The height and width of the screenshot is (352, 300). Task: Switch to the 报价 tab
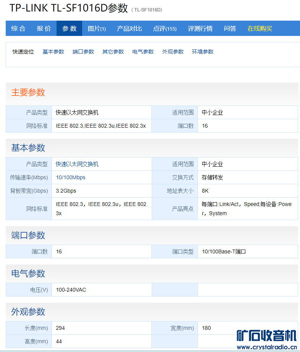point(44,29)
